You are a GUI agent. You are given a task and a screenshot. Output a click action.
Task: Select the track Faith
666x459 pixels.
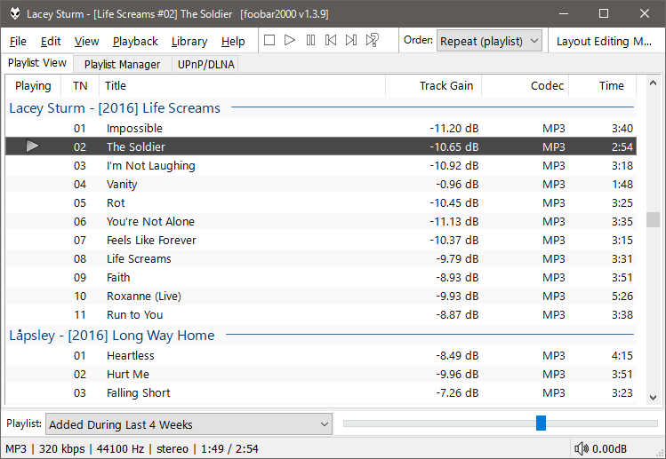click(321, 277)
